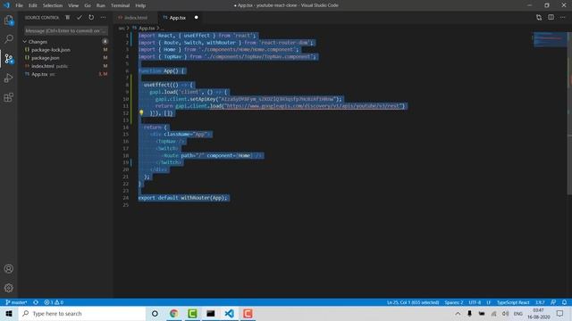Collapse the Changes group
572x321 pixels.
(25, 42)
